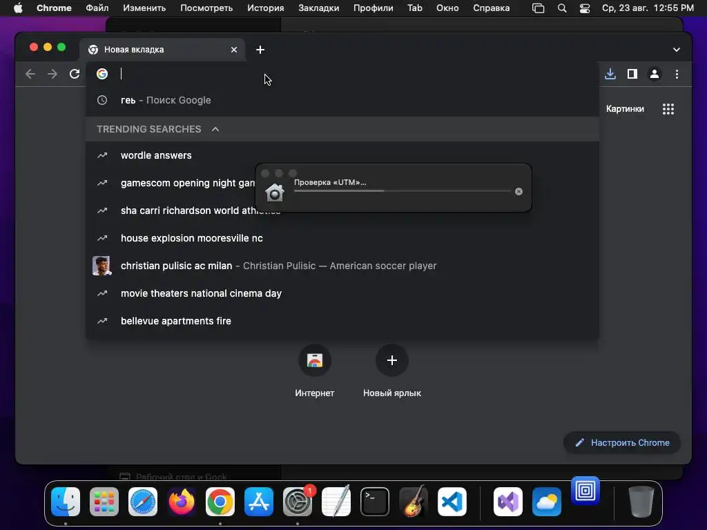Open the Tab menu in the menu bar

415,8
